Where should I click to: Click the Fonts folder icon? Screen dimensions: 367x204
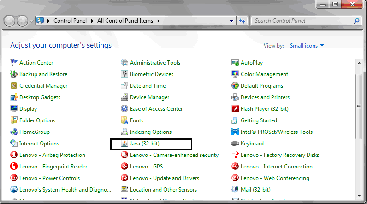[124, 120]
